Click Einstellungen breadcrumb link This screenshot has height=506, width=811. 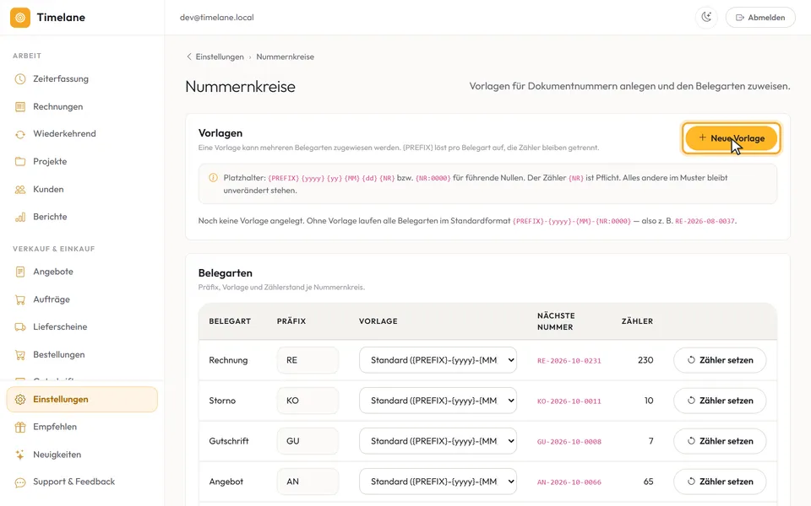(220, 57)
